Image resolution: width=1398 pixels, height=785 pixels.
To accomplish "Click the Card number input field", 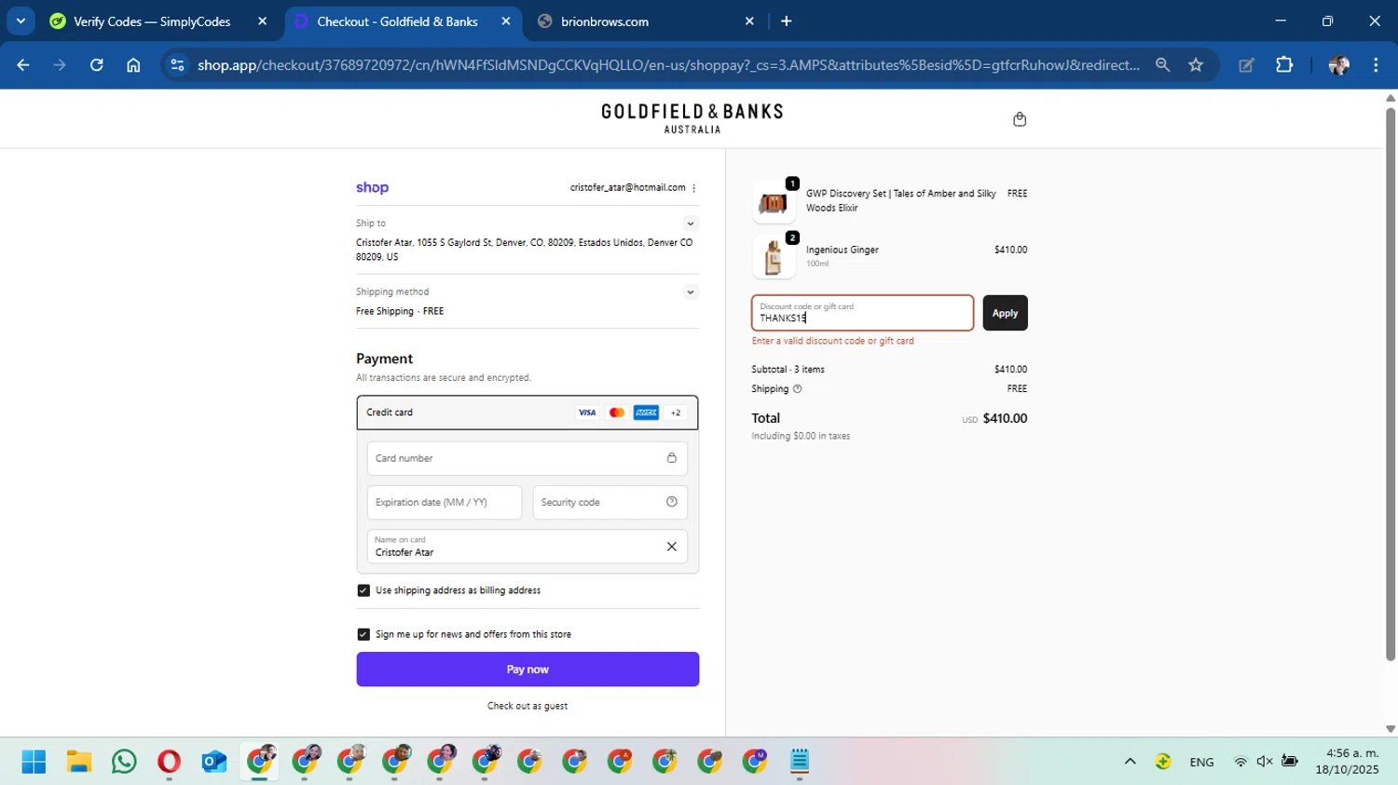I will (x=528, y=458).
